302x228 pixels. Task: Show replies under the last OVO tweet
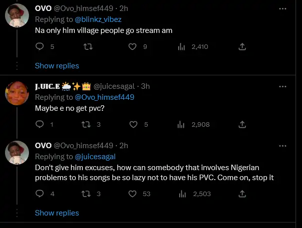(57, 213)
